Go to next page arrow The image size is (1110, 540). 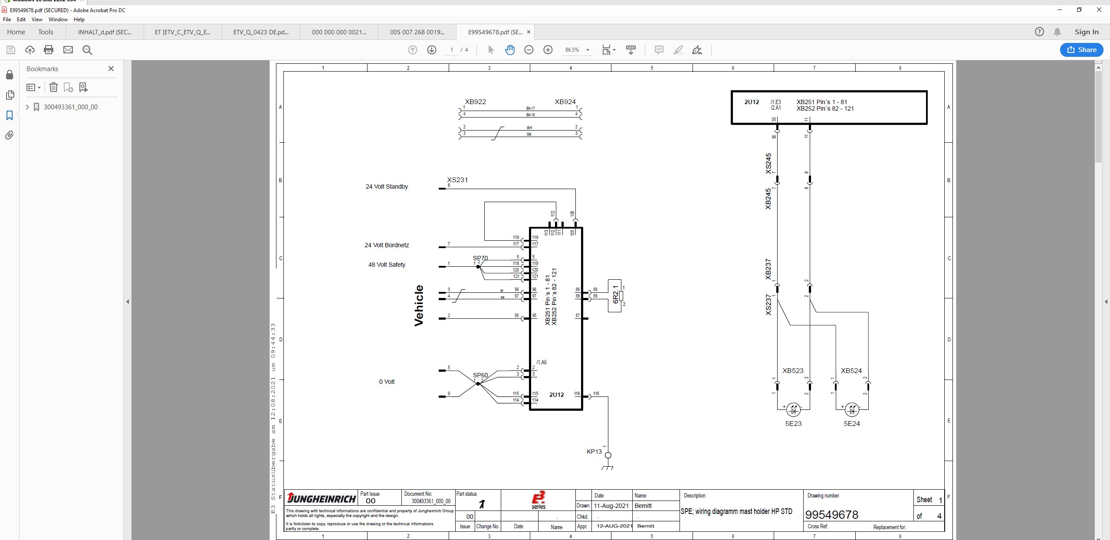tap(431, 50)
